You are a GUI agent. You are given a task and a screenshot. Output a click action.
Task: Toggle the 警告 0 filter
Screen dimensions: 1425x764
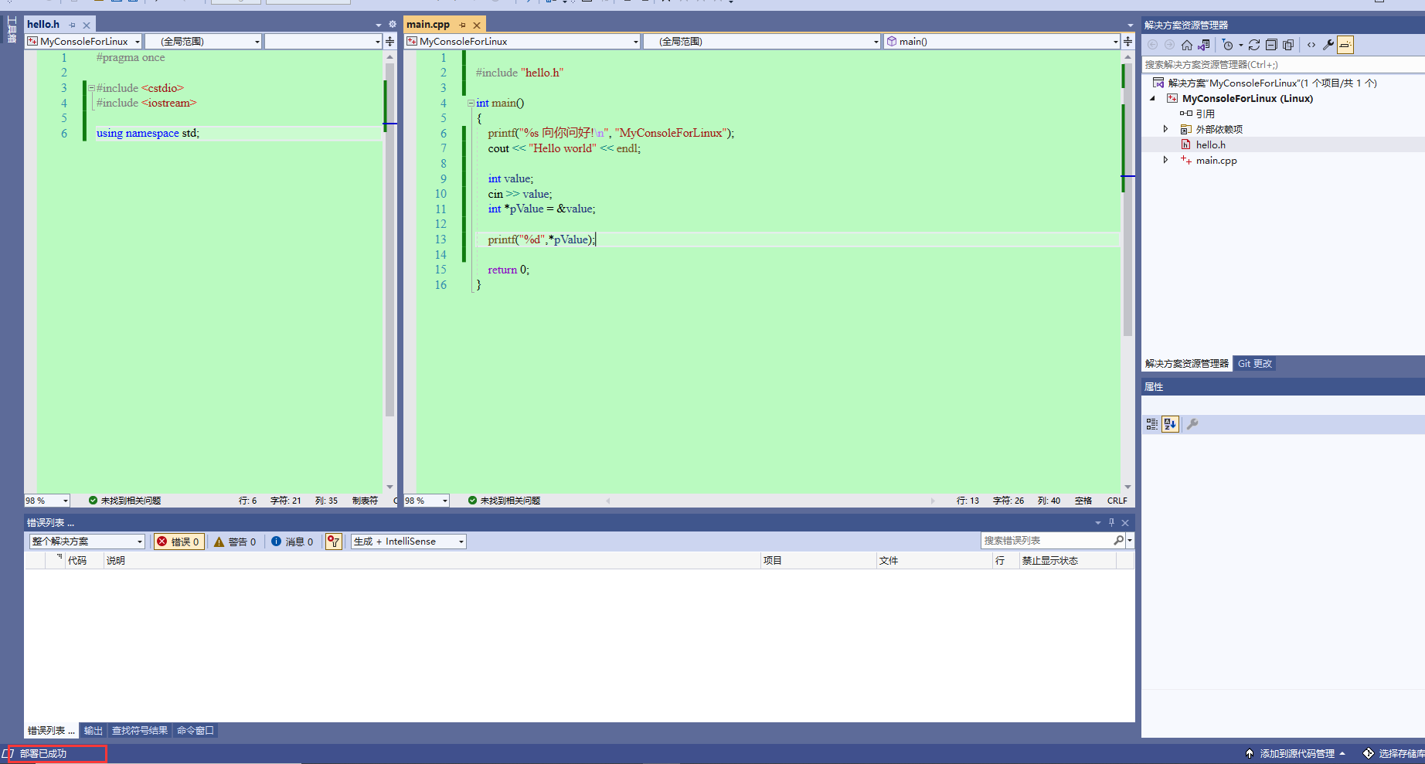[235, 542]
